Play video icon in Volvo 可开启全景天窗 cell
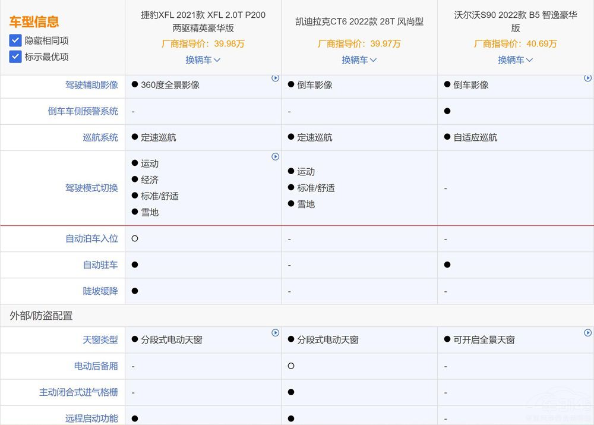This screenshot has width=594, height=425. coord(588,333)
